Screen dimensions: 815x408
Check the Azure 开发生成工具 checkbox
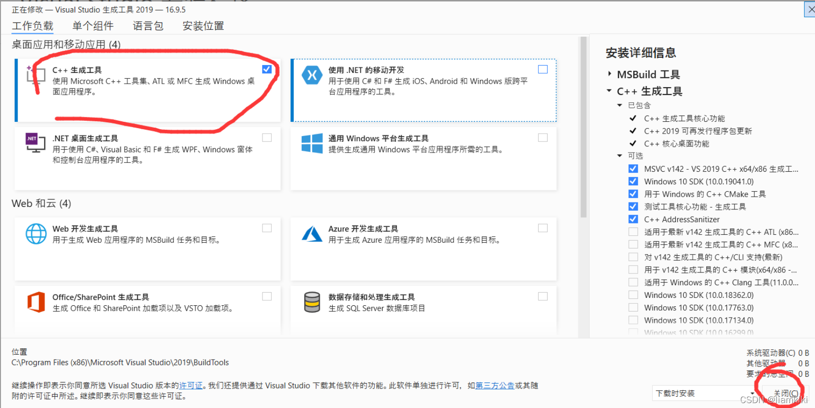543,228
